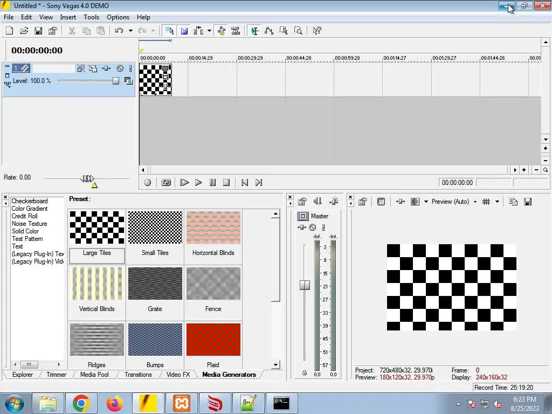Toggle Lock Envelopes to Events
This screenshot has width=552, height=414.
coord(221,31)
